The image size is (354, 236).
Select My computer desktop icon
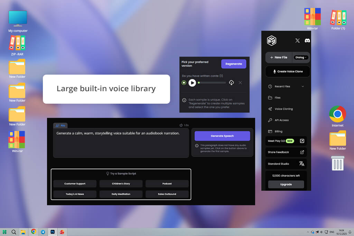pyautogui.click(x=18, y=21)
